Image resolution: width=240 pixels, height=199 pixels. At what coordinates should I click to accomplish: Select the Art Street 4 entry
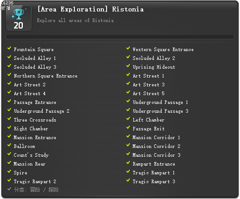click(30, 93)
